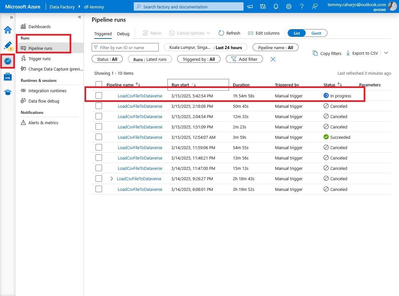The image size is (399, 296).
Task: Click the switch Data Factory icon
Action: tap(263, 6)
